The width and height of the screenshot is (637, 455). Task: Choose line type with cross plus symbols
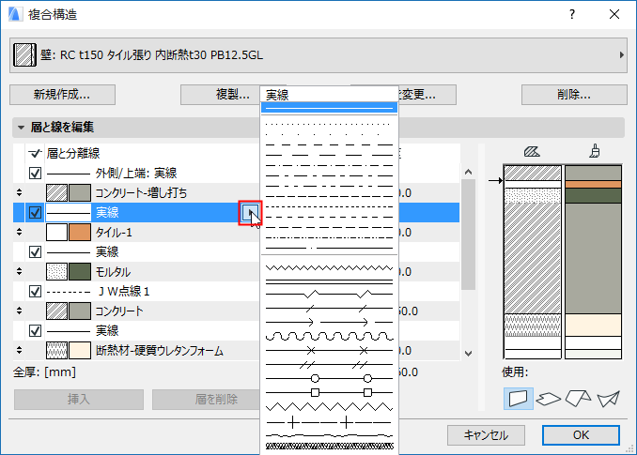point(329,422)
